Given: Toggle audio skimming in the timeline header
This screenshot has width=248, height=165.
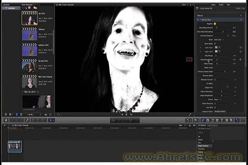Looking at the screenshot, I should click(x=185, y=125).
